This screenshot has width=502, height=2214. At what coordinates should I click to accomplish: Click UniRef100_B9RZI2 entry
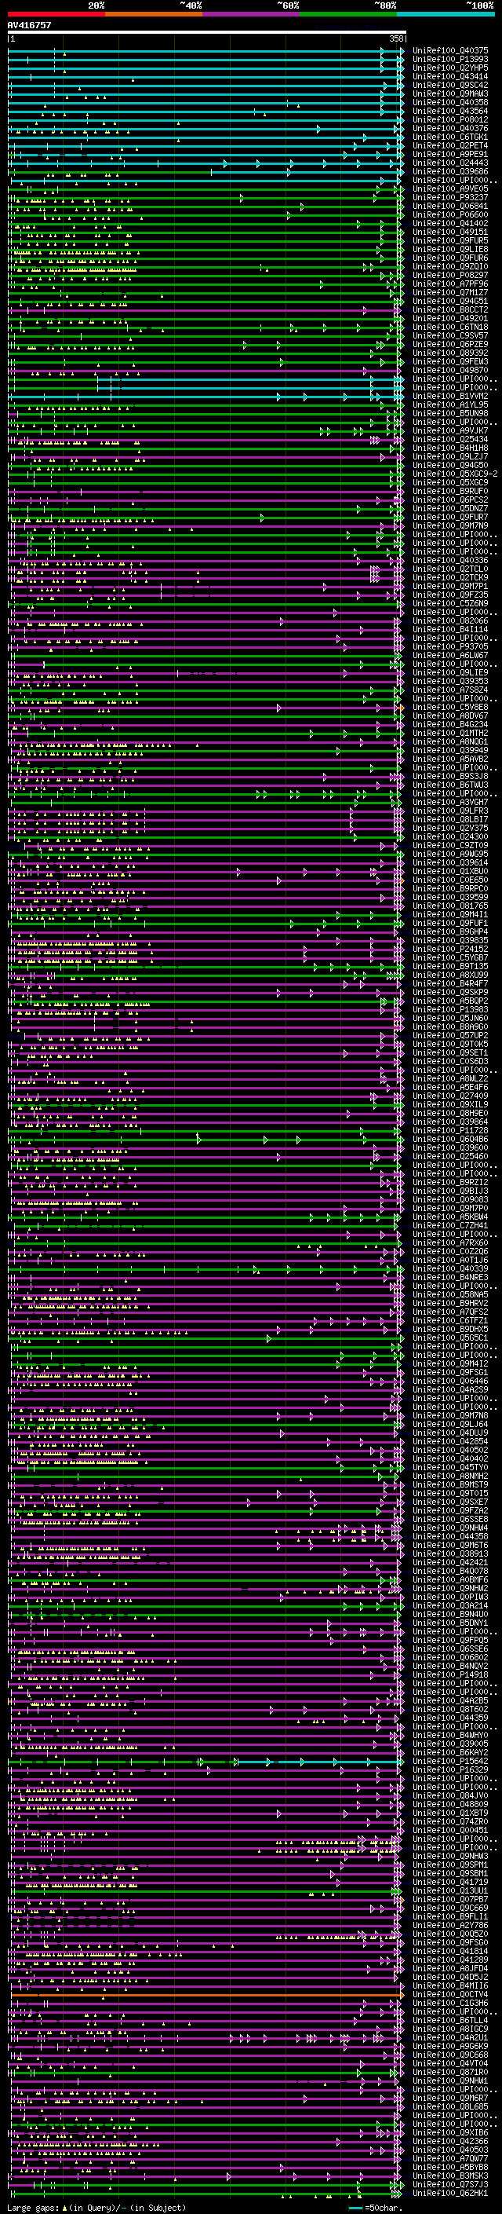pyautogui.click(x=450, y=1183)
